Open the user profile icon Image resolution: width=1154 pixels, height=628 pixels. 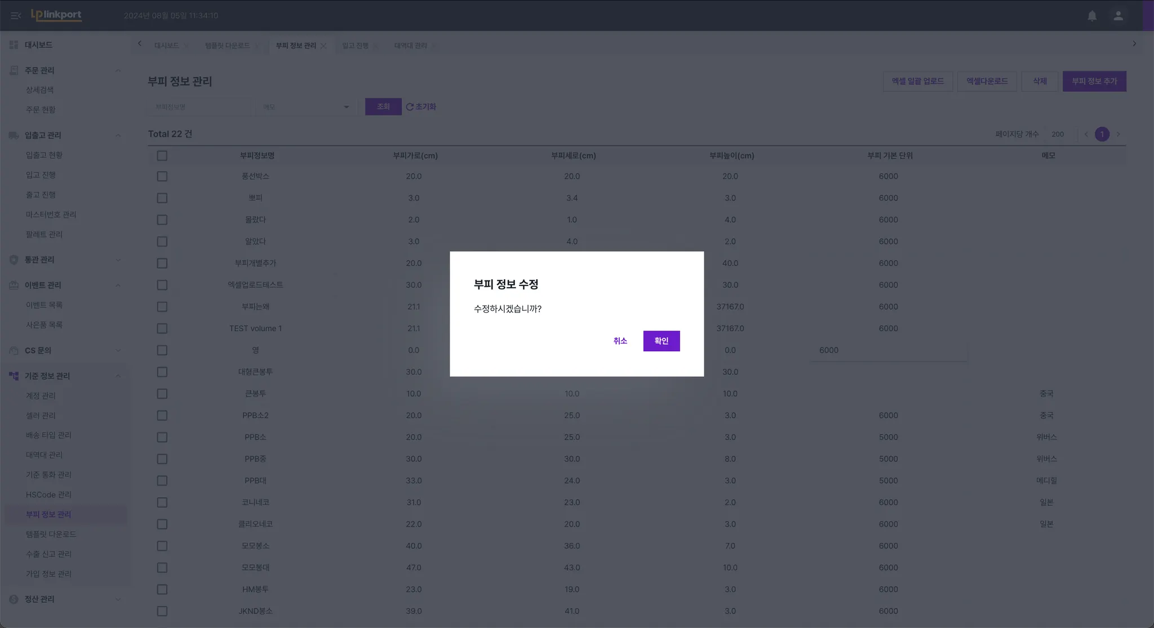click(x=1118, y=16)
